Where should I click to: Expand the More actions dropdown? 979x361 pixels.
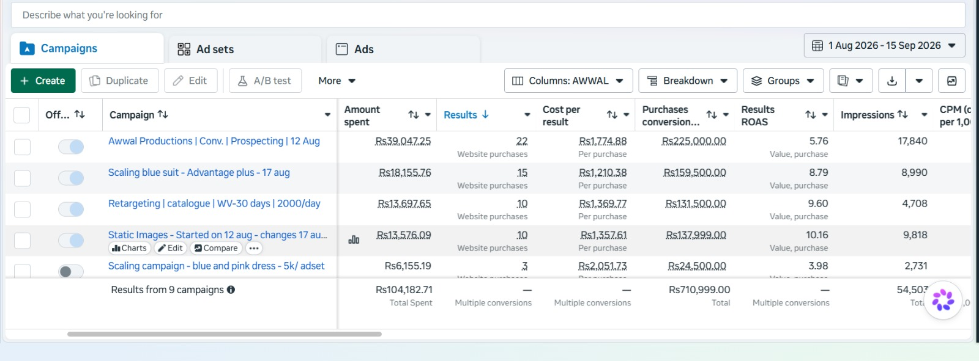point(337,81)
